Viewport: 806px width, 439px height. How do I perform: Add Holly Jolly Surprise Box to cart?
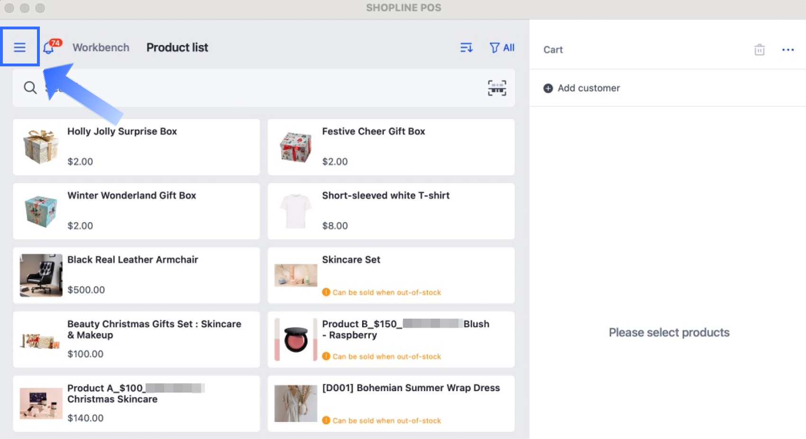136,147
